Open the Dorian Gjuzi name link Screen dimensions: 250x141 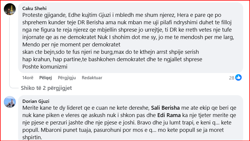36,101
